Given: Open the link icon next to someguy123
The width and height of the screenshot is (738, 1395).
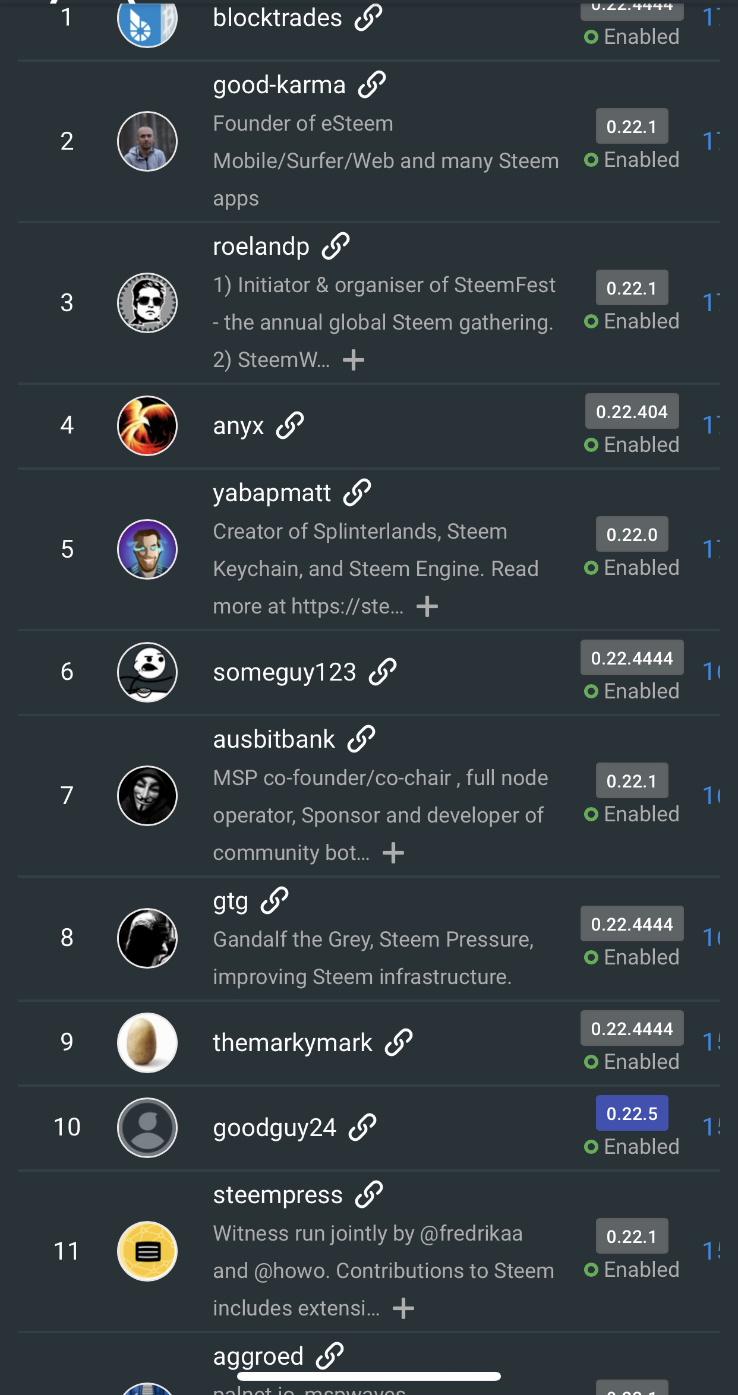Looking at the screenshot, I should [x=383, y=672].
